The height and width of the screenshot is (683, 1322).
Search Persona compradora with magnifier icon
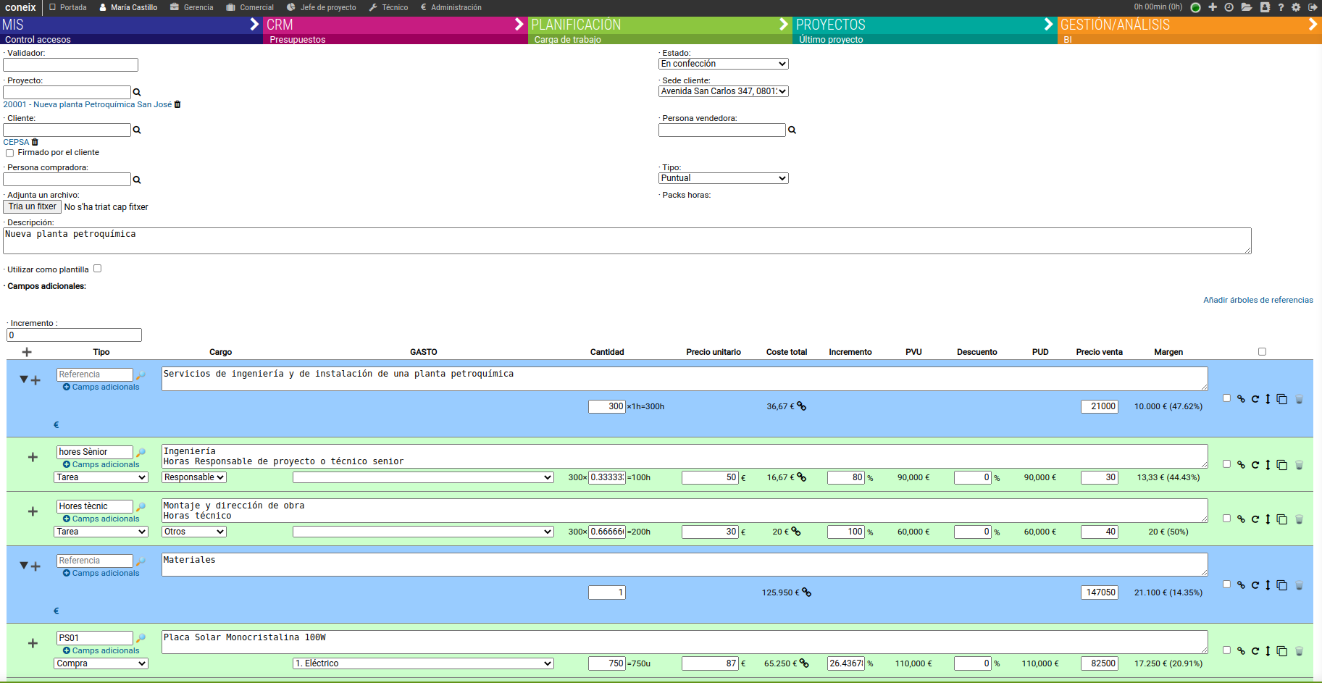click(x=137, y=180)
